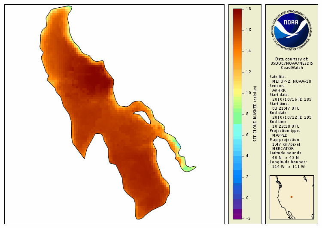Click the 'METOP-2, NOAA-18' value
The height and width of the screenshot is (228, 322).
(292, 81)
